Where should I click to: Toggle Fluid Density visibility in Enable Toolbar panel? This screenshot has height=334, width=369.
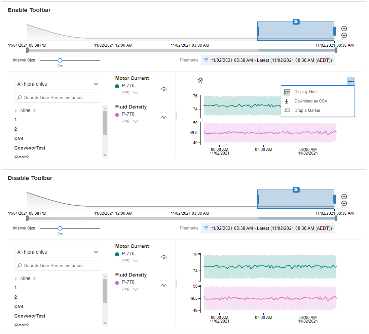[x=164, y=118]
